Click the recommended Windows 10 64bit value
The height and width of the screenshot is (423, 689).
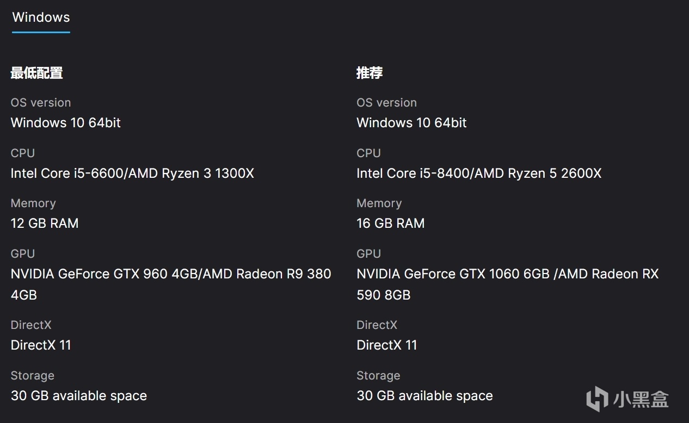411,123
